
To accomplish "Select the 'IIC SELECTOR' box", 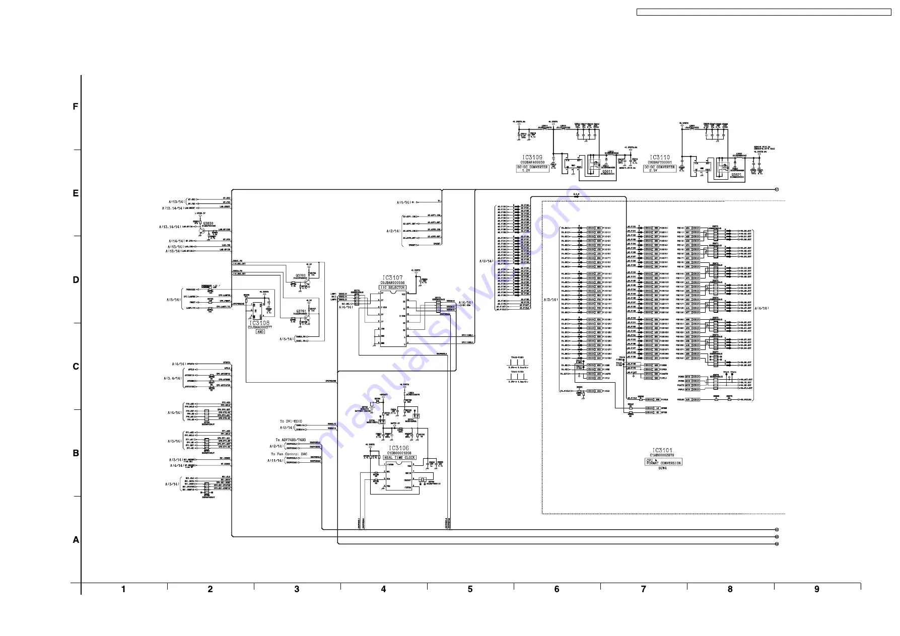I will coord(392,288).
